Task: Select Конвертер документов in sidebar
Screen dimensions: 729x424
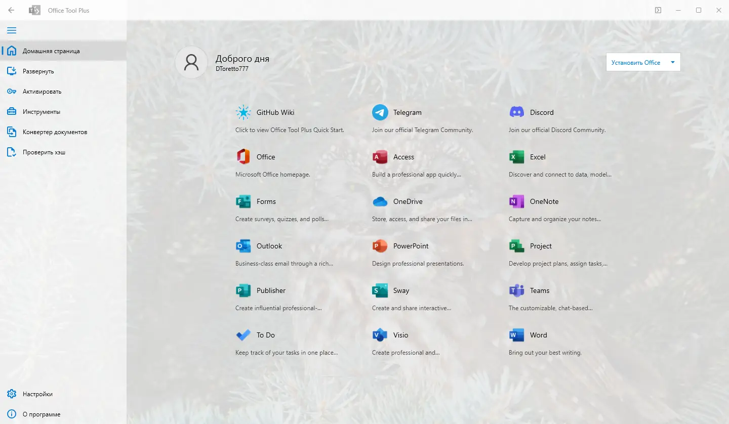Action: click(x=63, y=132)
